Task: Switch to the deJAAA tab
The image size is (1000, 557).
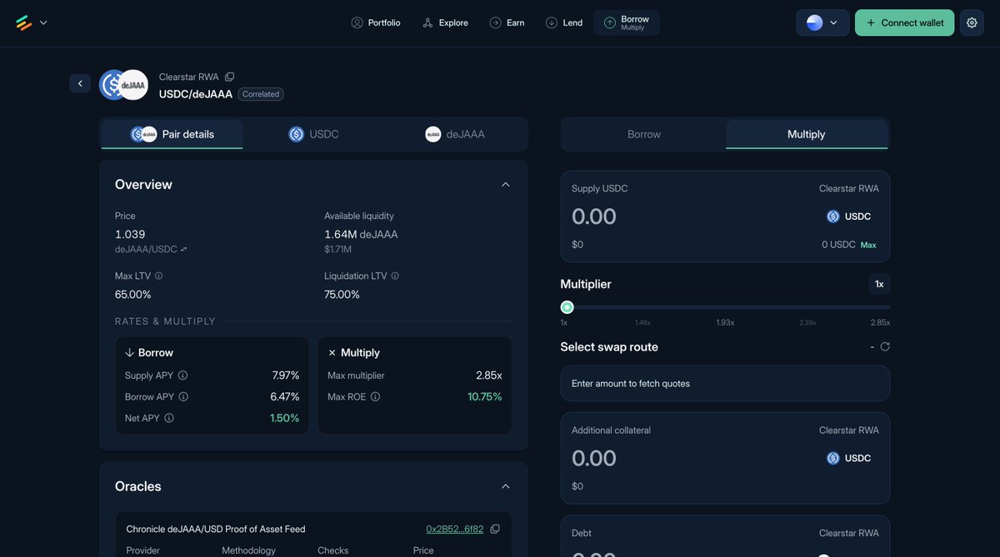Action: click(455, 134)
